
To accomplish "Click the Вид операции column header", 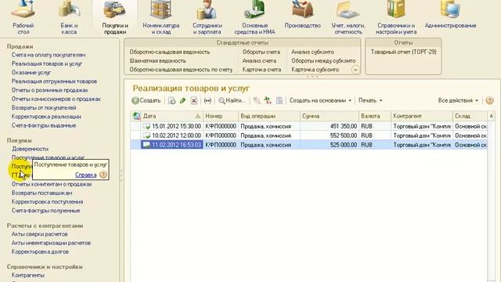I will click(269, 116).
